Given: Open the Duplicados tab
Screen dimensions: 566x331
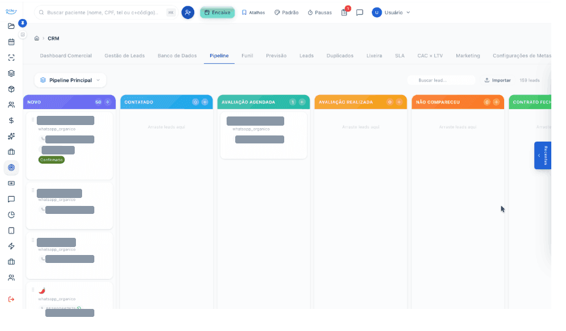Looking at the screenshot, I should pos(340,56).
